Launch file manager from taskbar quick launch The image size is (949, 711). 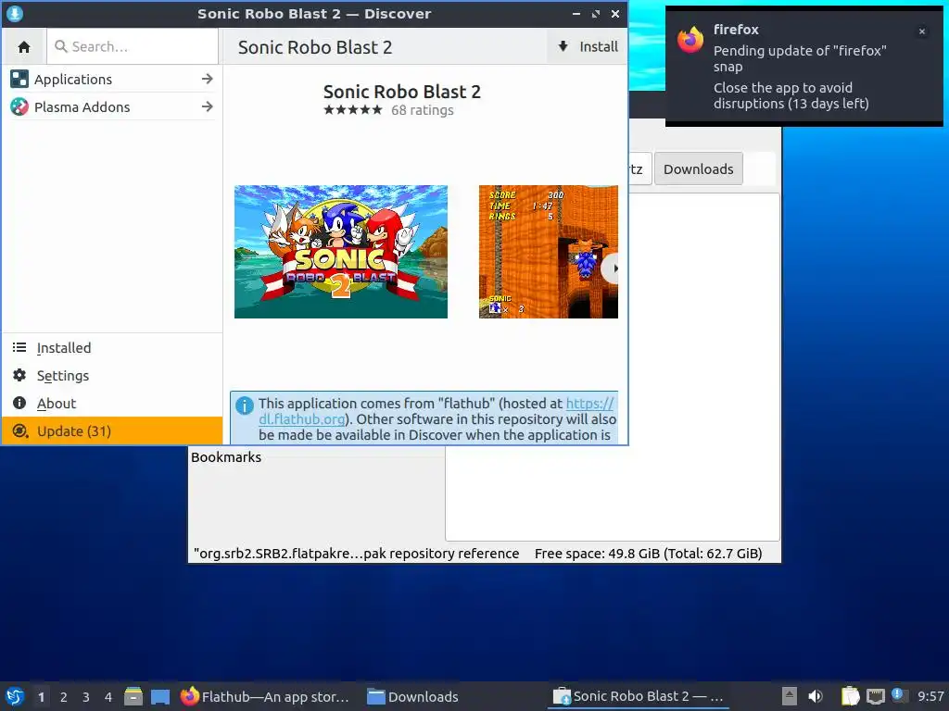point(133,696)
